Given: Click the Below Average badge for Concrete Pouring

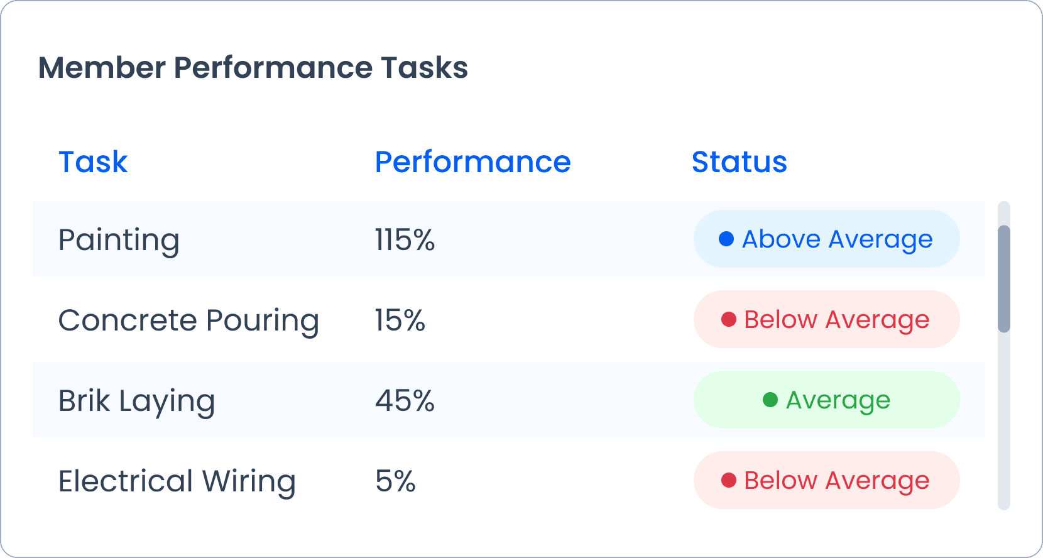Looking at the screenshot, I should [x=826, y=319].
